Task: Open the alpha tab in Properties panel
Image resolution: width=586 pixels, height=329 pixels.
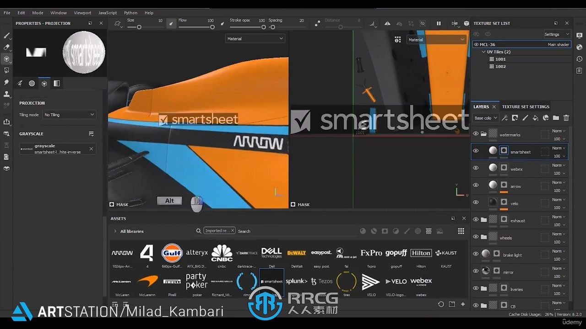Action: coord(32,83)
